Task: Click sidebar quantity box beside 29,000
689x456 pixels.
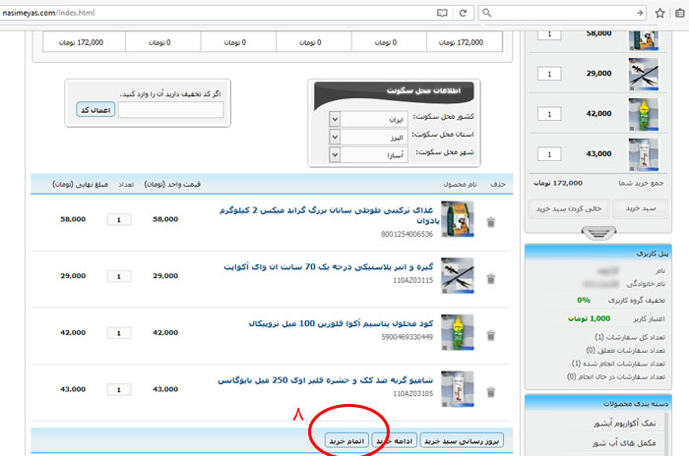Action: [x=549, y=74]
